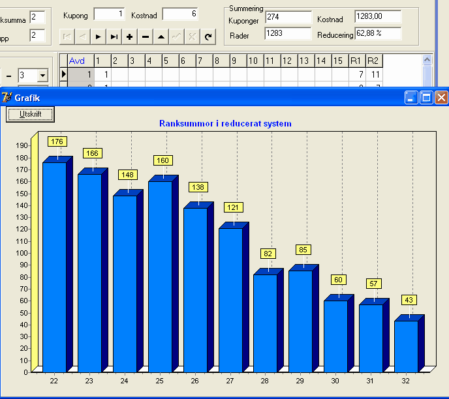
Task: Click the Summering Kostnad field 1283,00
Action: tap(378, 16)
